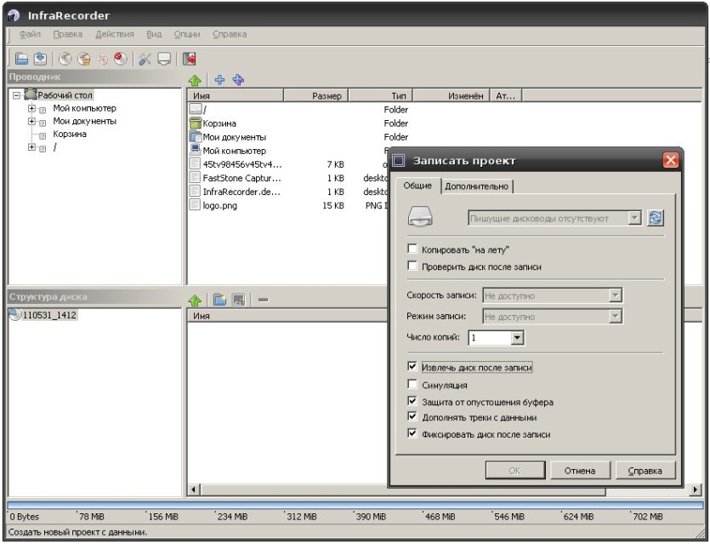
Task: Select logo.png file in list
Action: (x=220, y=205)
